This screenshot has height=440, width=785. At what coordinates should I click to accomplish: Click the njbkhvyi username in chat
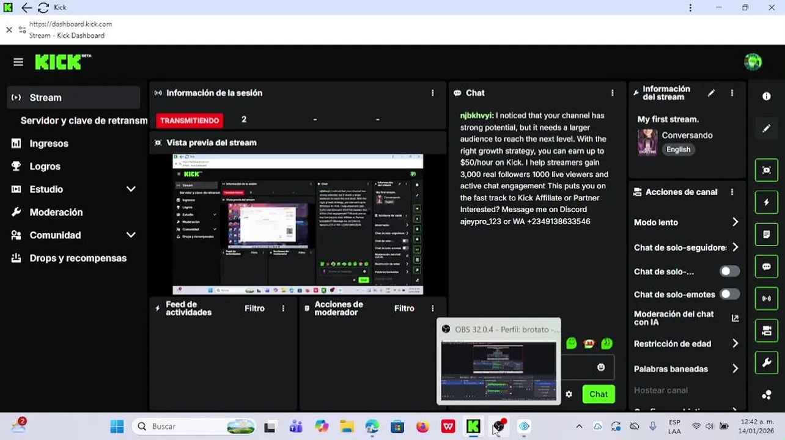pos(476,116)
